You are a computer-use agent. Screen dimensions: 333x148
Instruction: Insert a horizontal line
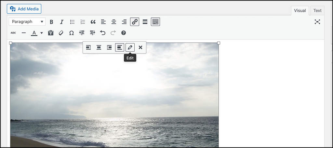pos(24,33)
